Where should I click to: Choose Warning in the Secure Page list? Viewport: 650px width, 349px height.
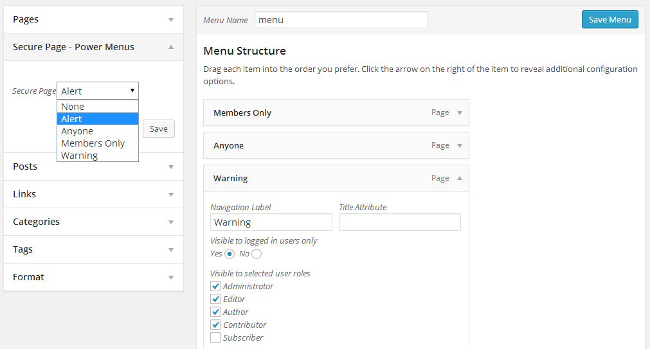tap(98, 156)
